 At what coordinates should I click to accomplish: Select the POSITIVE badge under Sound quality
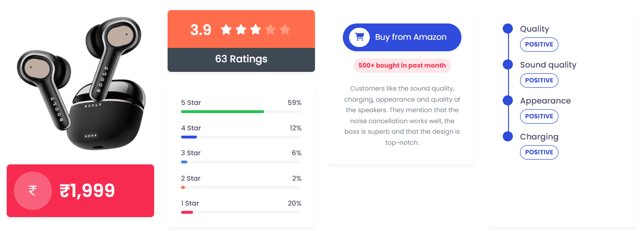pos(539,81)
